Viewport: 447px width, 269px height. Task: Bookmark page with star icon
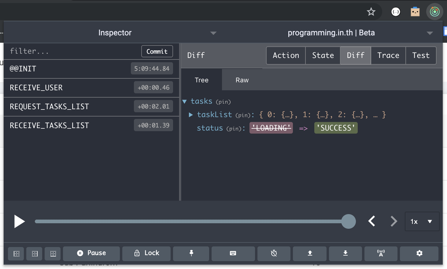click(371, 12)
